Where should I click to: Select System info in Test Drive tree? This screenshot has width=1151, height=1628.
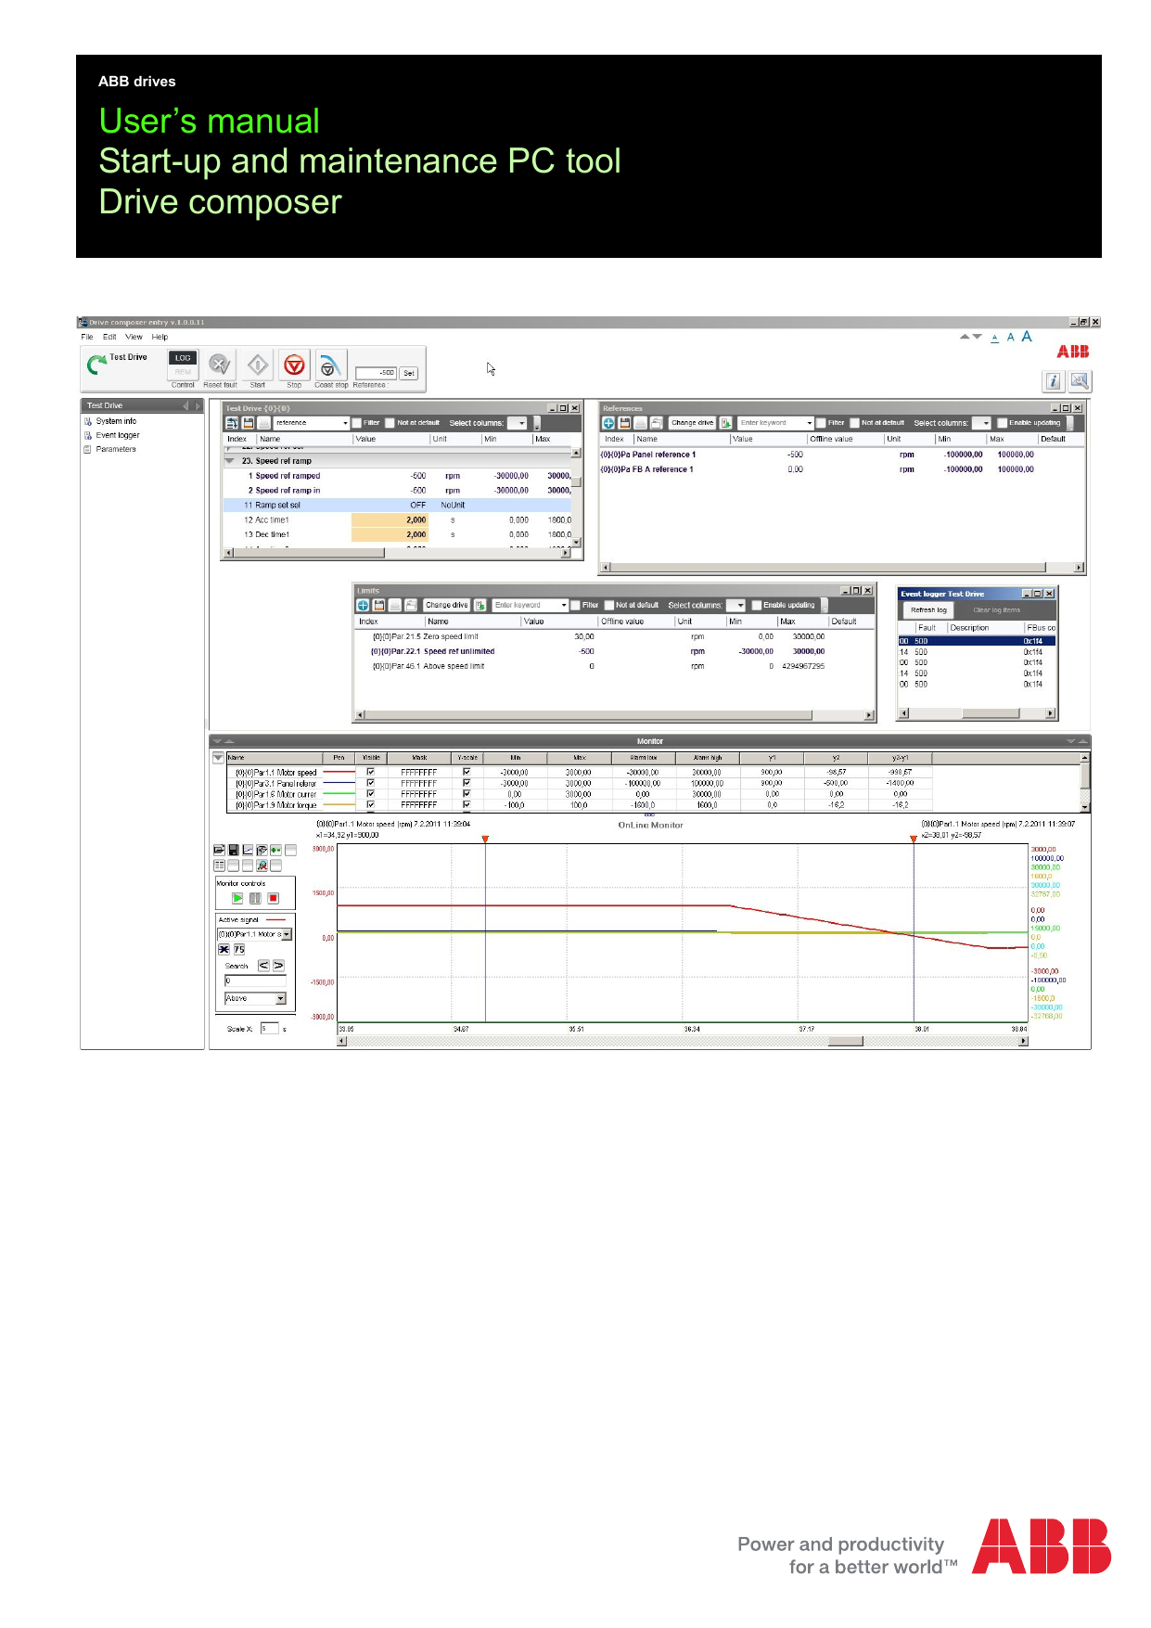(x=116, y=421)
